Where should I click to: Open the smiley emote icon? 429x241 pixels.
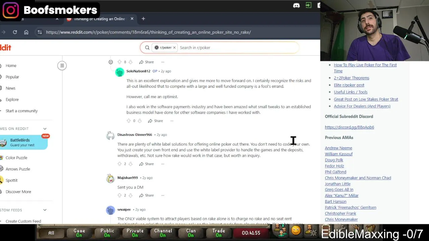point(296,230)
